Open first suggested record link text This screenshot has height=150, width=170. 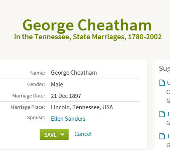[168, 87]
